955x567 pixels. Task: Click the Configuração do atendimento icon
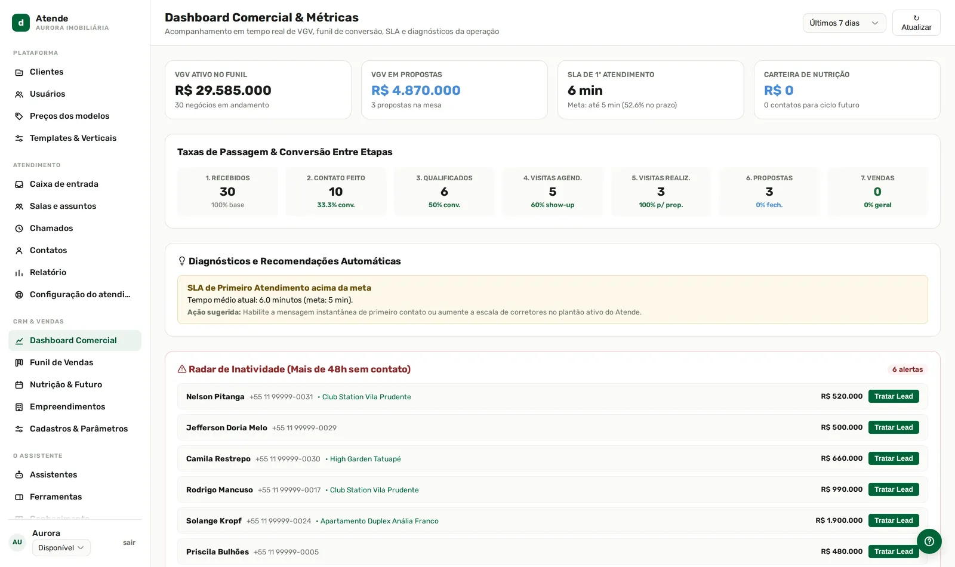[19, 295]
